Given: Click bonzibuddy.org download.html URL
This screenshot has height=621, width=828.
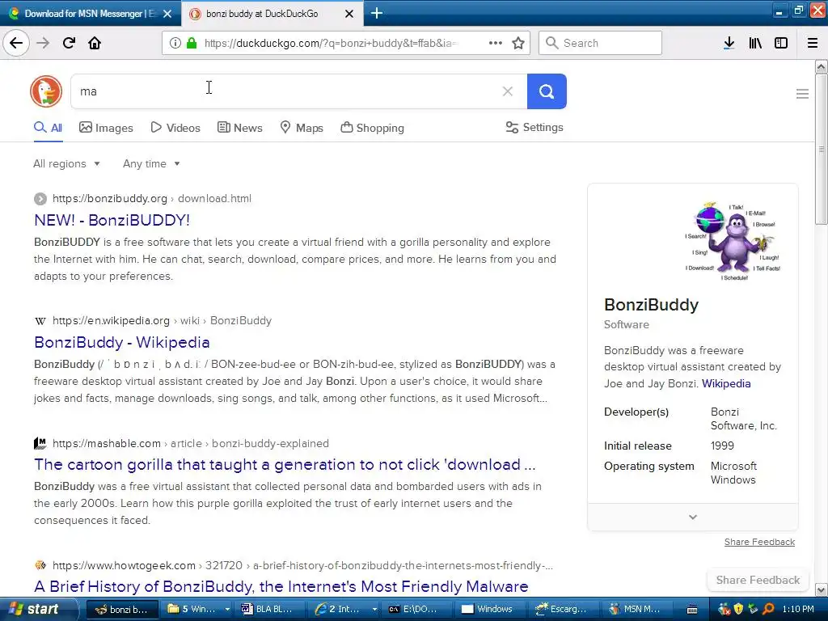Looking at the screenshot, I should 151,199.
